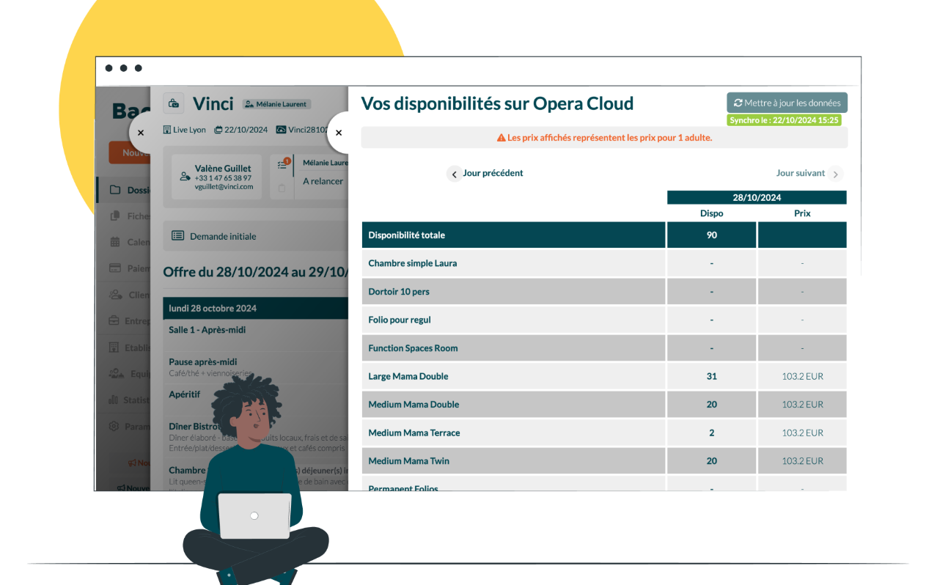
Task: Open Dossiers folder icon in sidebar
Action: pyautogui.click(x=115, y=190)
